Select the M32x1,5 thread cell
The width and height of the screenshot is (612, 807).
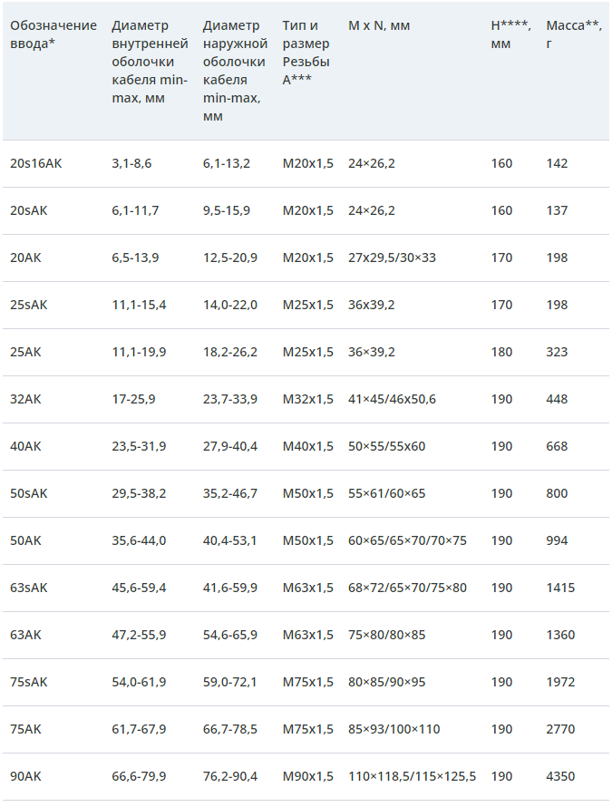pos(308,399)
